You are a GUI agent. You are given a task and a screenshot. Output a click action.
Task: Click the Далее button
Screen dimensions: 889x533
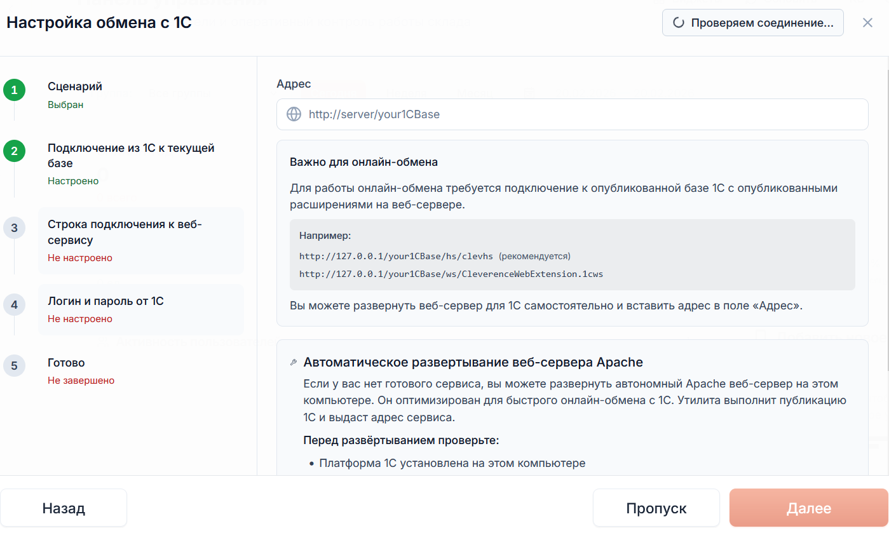809,508
